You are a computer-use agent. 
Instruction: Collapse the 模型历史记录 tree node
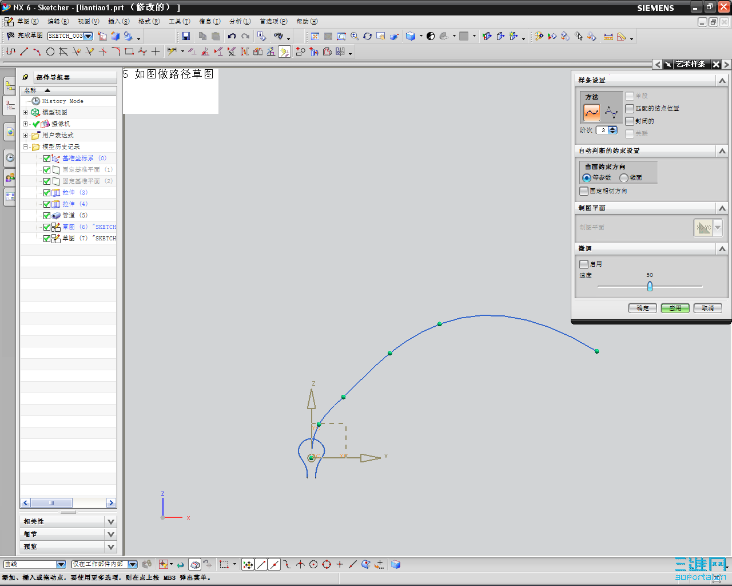tap(25, 146)
